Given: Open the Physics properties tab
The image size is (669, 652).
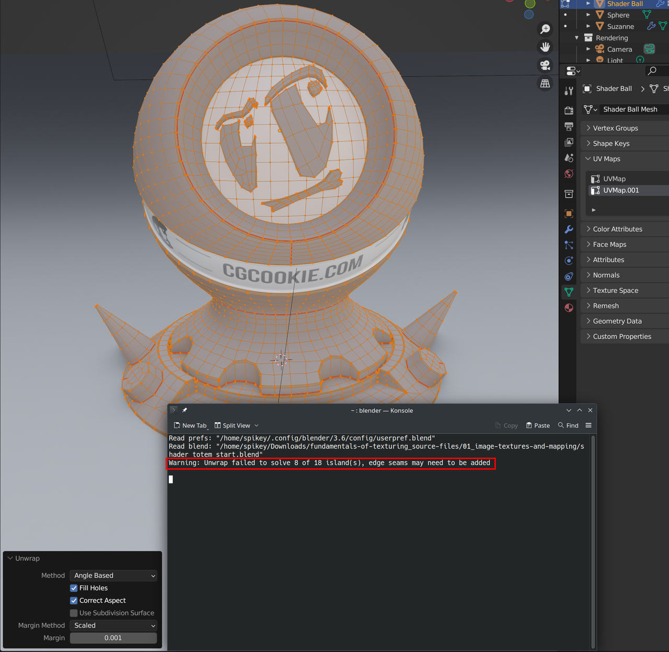Looking at the screenshot, I should [x=569, y=261].
